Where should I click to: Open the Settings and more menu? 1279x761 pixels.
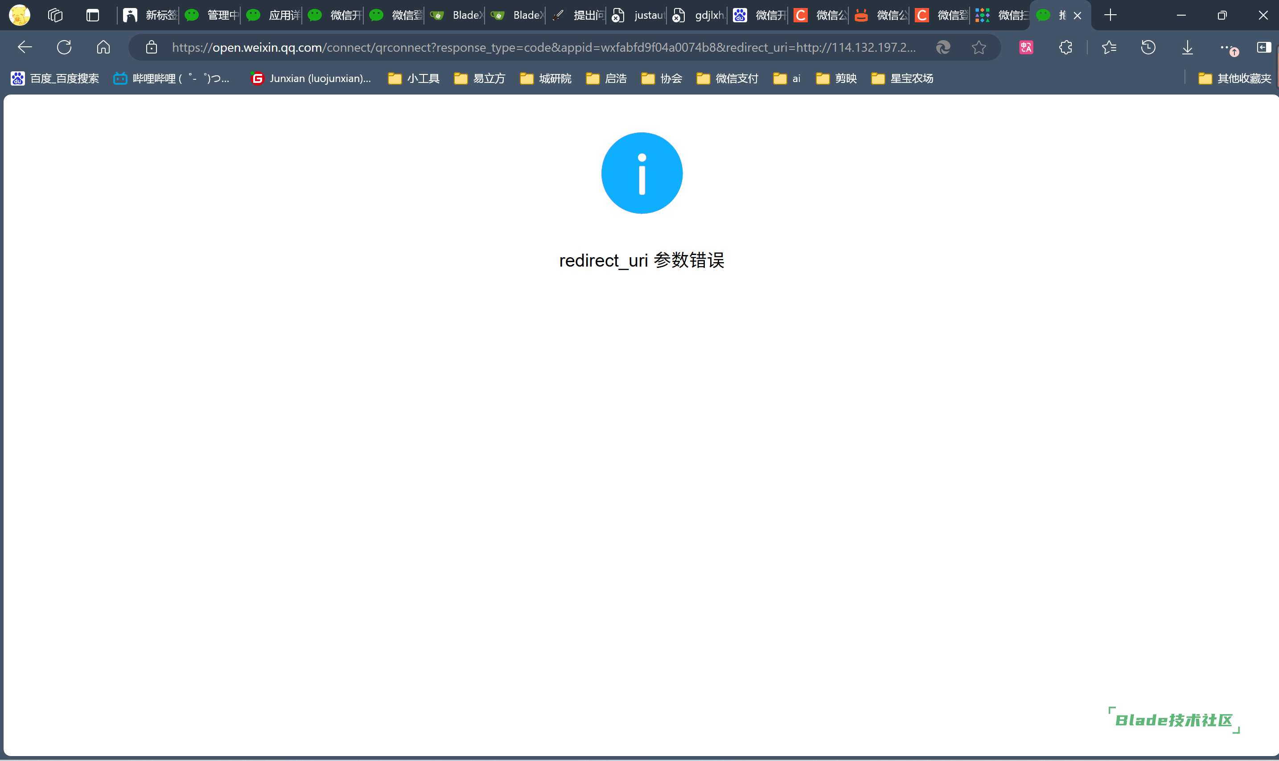pyautogui.click(x=1226, y=47)
